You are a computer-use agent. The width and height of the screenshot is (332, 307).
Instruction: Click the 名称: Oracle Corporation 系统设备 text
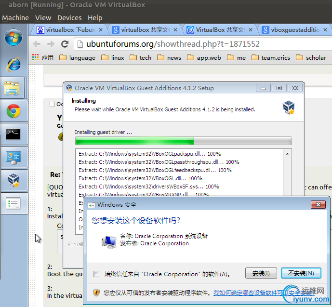point(164,236)
